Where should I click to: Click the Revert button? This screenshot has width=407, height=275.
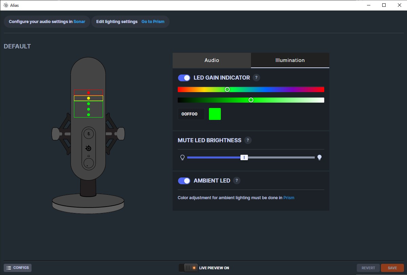(368, 268)
